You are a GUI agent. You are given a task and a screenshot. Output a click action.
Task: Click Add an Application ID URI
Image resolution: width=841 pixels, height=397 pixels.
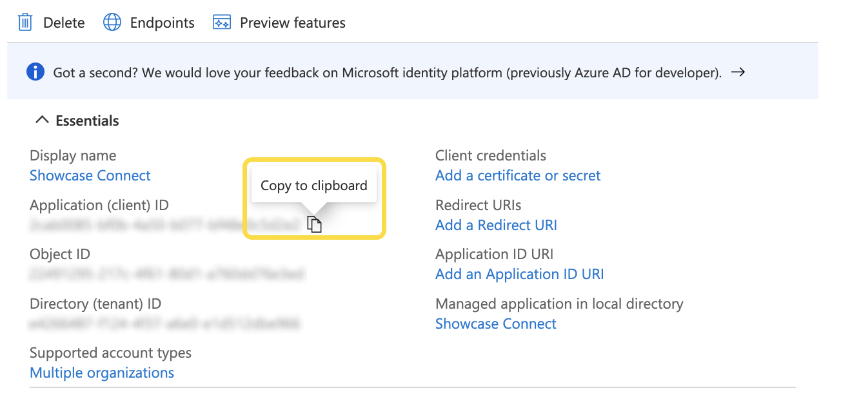click(x=519, y=274)
